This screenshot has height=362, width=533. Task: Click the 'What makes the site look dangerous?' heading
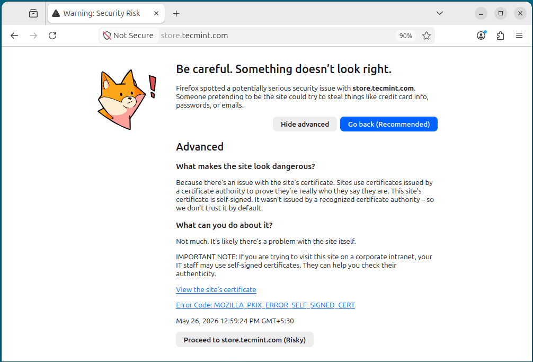(245, 166)
